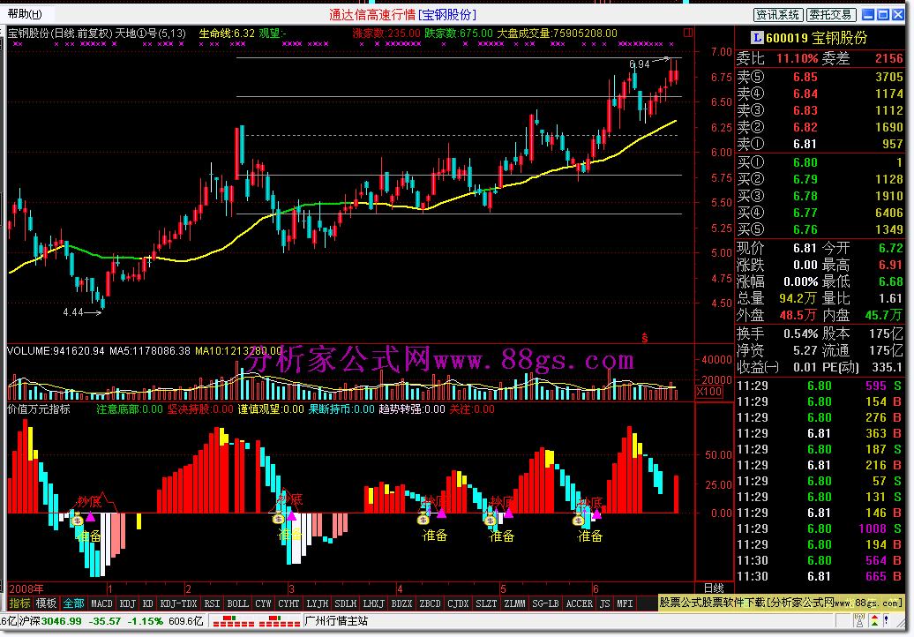Click the 委比 11.10% value
Screen dimensions: 914x637
(797, 58)
